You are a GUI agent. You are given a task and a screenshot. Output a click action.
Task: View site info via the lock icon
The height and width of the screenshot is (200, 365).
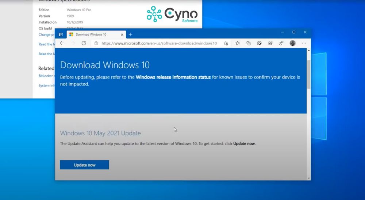[x=96, y=43]
